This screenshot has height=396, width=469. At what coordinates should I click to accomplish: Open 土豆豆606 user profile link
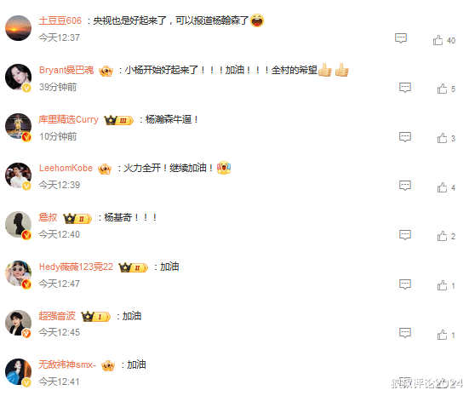tap(60, 20)
